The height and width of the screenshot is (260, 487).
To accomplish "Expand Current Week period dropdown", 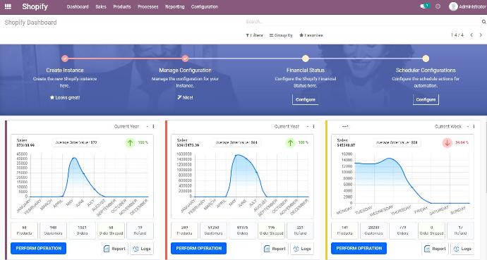I will (x=451, y=126).
